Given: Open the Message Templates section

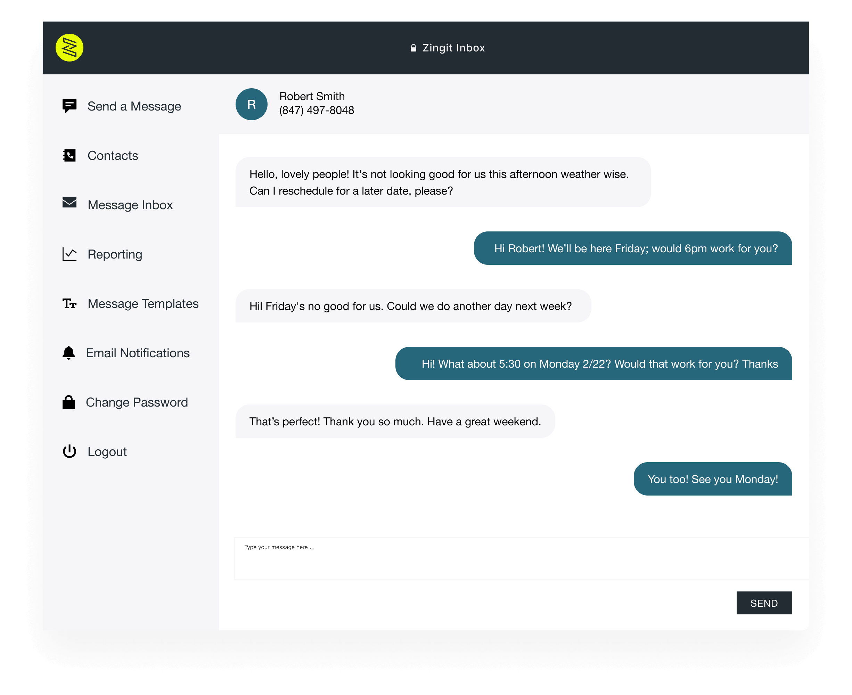Looking at the screenshot, I should click(x=143, y=303).
